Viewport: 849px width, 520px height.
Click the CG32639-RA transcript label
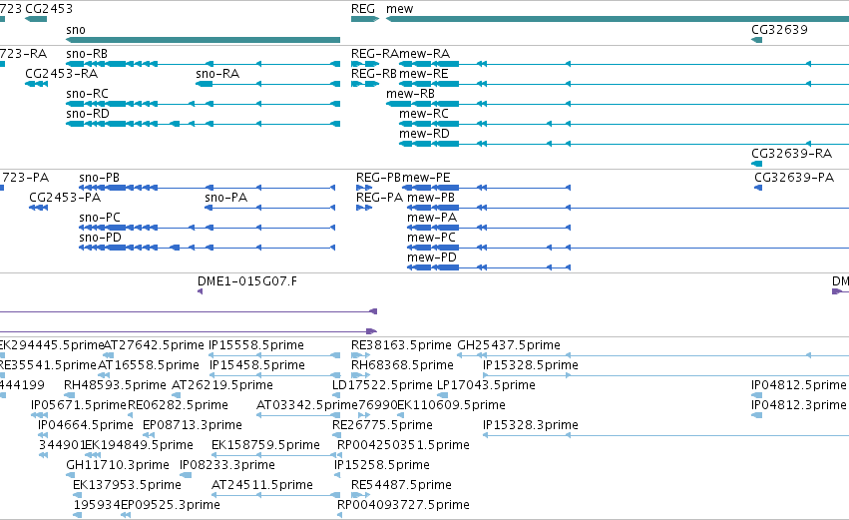tap(791, 154)
